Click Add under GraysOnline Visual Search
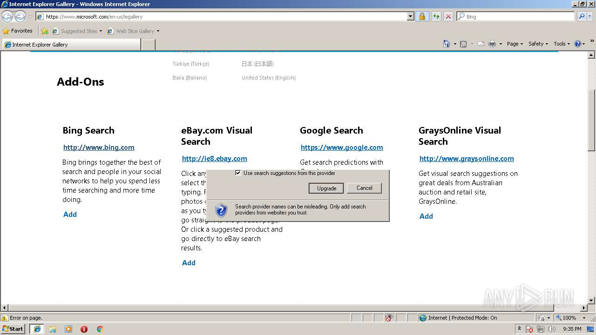The image size is (596, 335). coord(426,216)
